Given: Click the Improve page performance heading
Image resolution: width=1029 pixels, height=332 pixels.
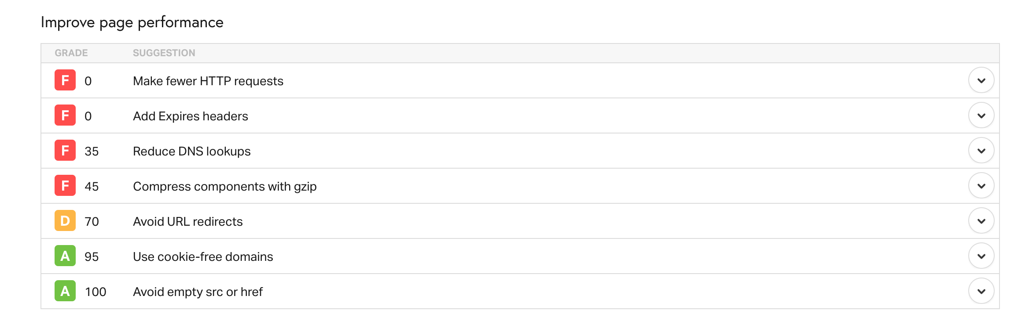Looking at the screenshot, I should pos(132,22).
